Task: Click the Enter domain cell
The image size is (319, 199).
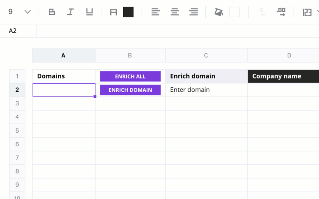Action: 206,90
